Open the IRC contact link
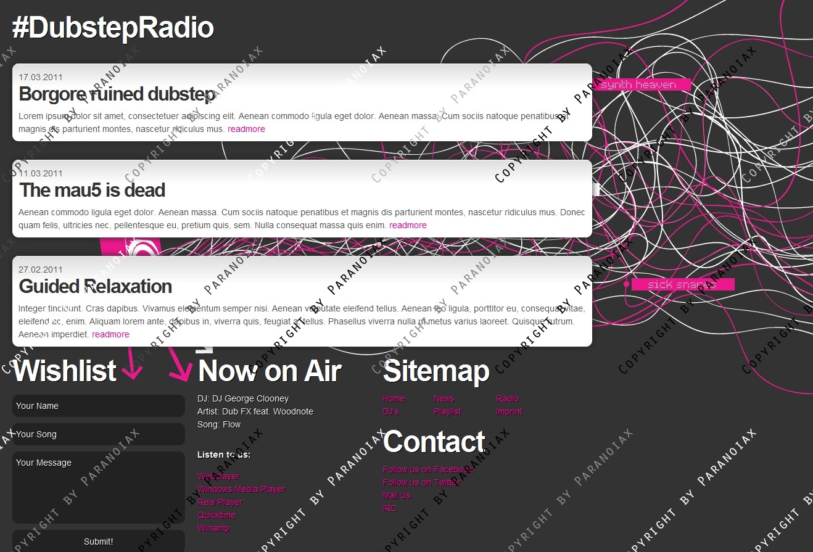This screenshot has width=813, height=552. (x=389, y=509)
